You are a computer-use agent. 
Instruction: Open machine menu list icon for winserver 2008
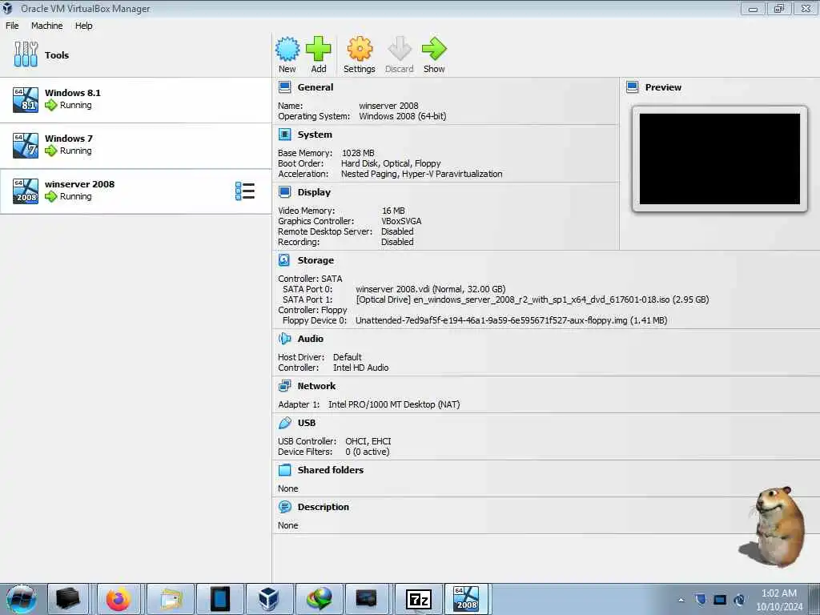click(x=245, y=191)
